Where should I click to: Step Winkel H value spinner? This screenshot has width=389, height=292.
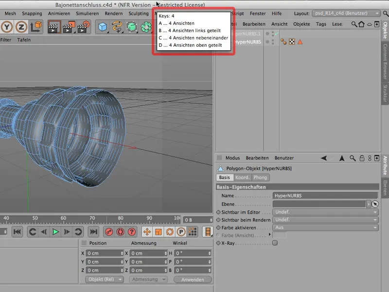[x=210, y=253]
